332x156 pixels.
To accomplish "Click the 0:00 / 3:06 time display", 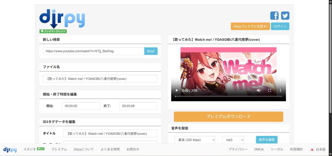I will tap(189, 91).
